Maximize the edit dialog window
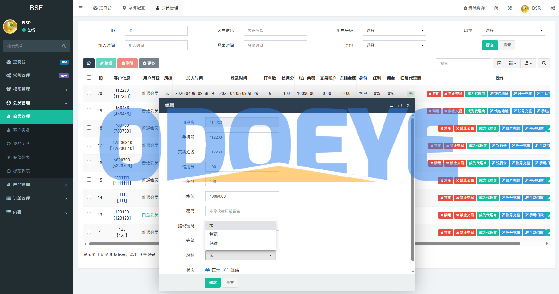Viewport: 559px width, 294px height. (400, 105)
